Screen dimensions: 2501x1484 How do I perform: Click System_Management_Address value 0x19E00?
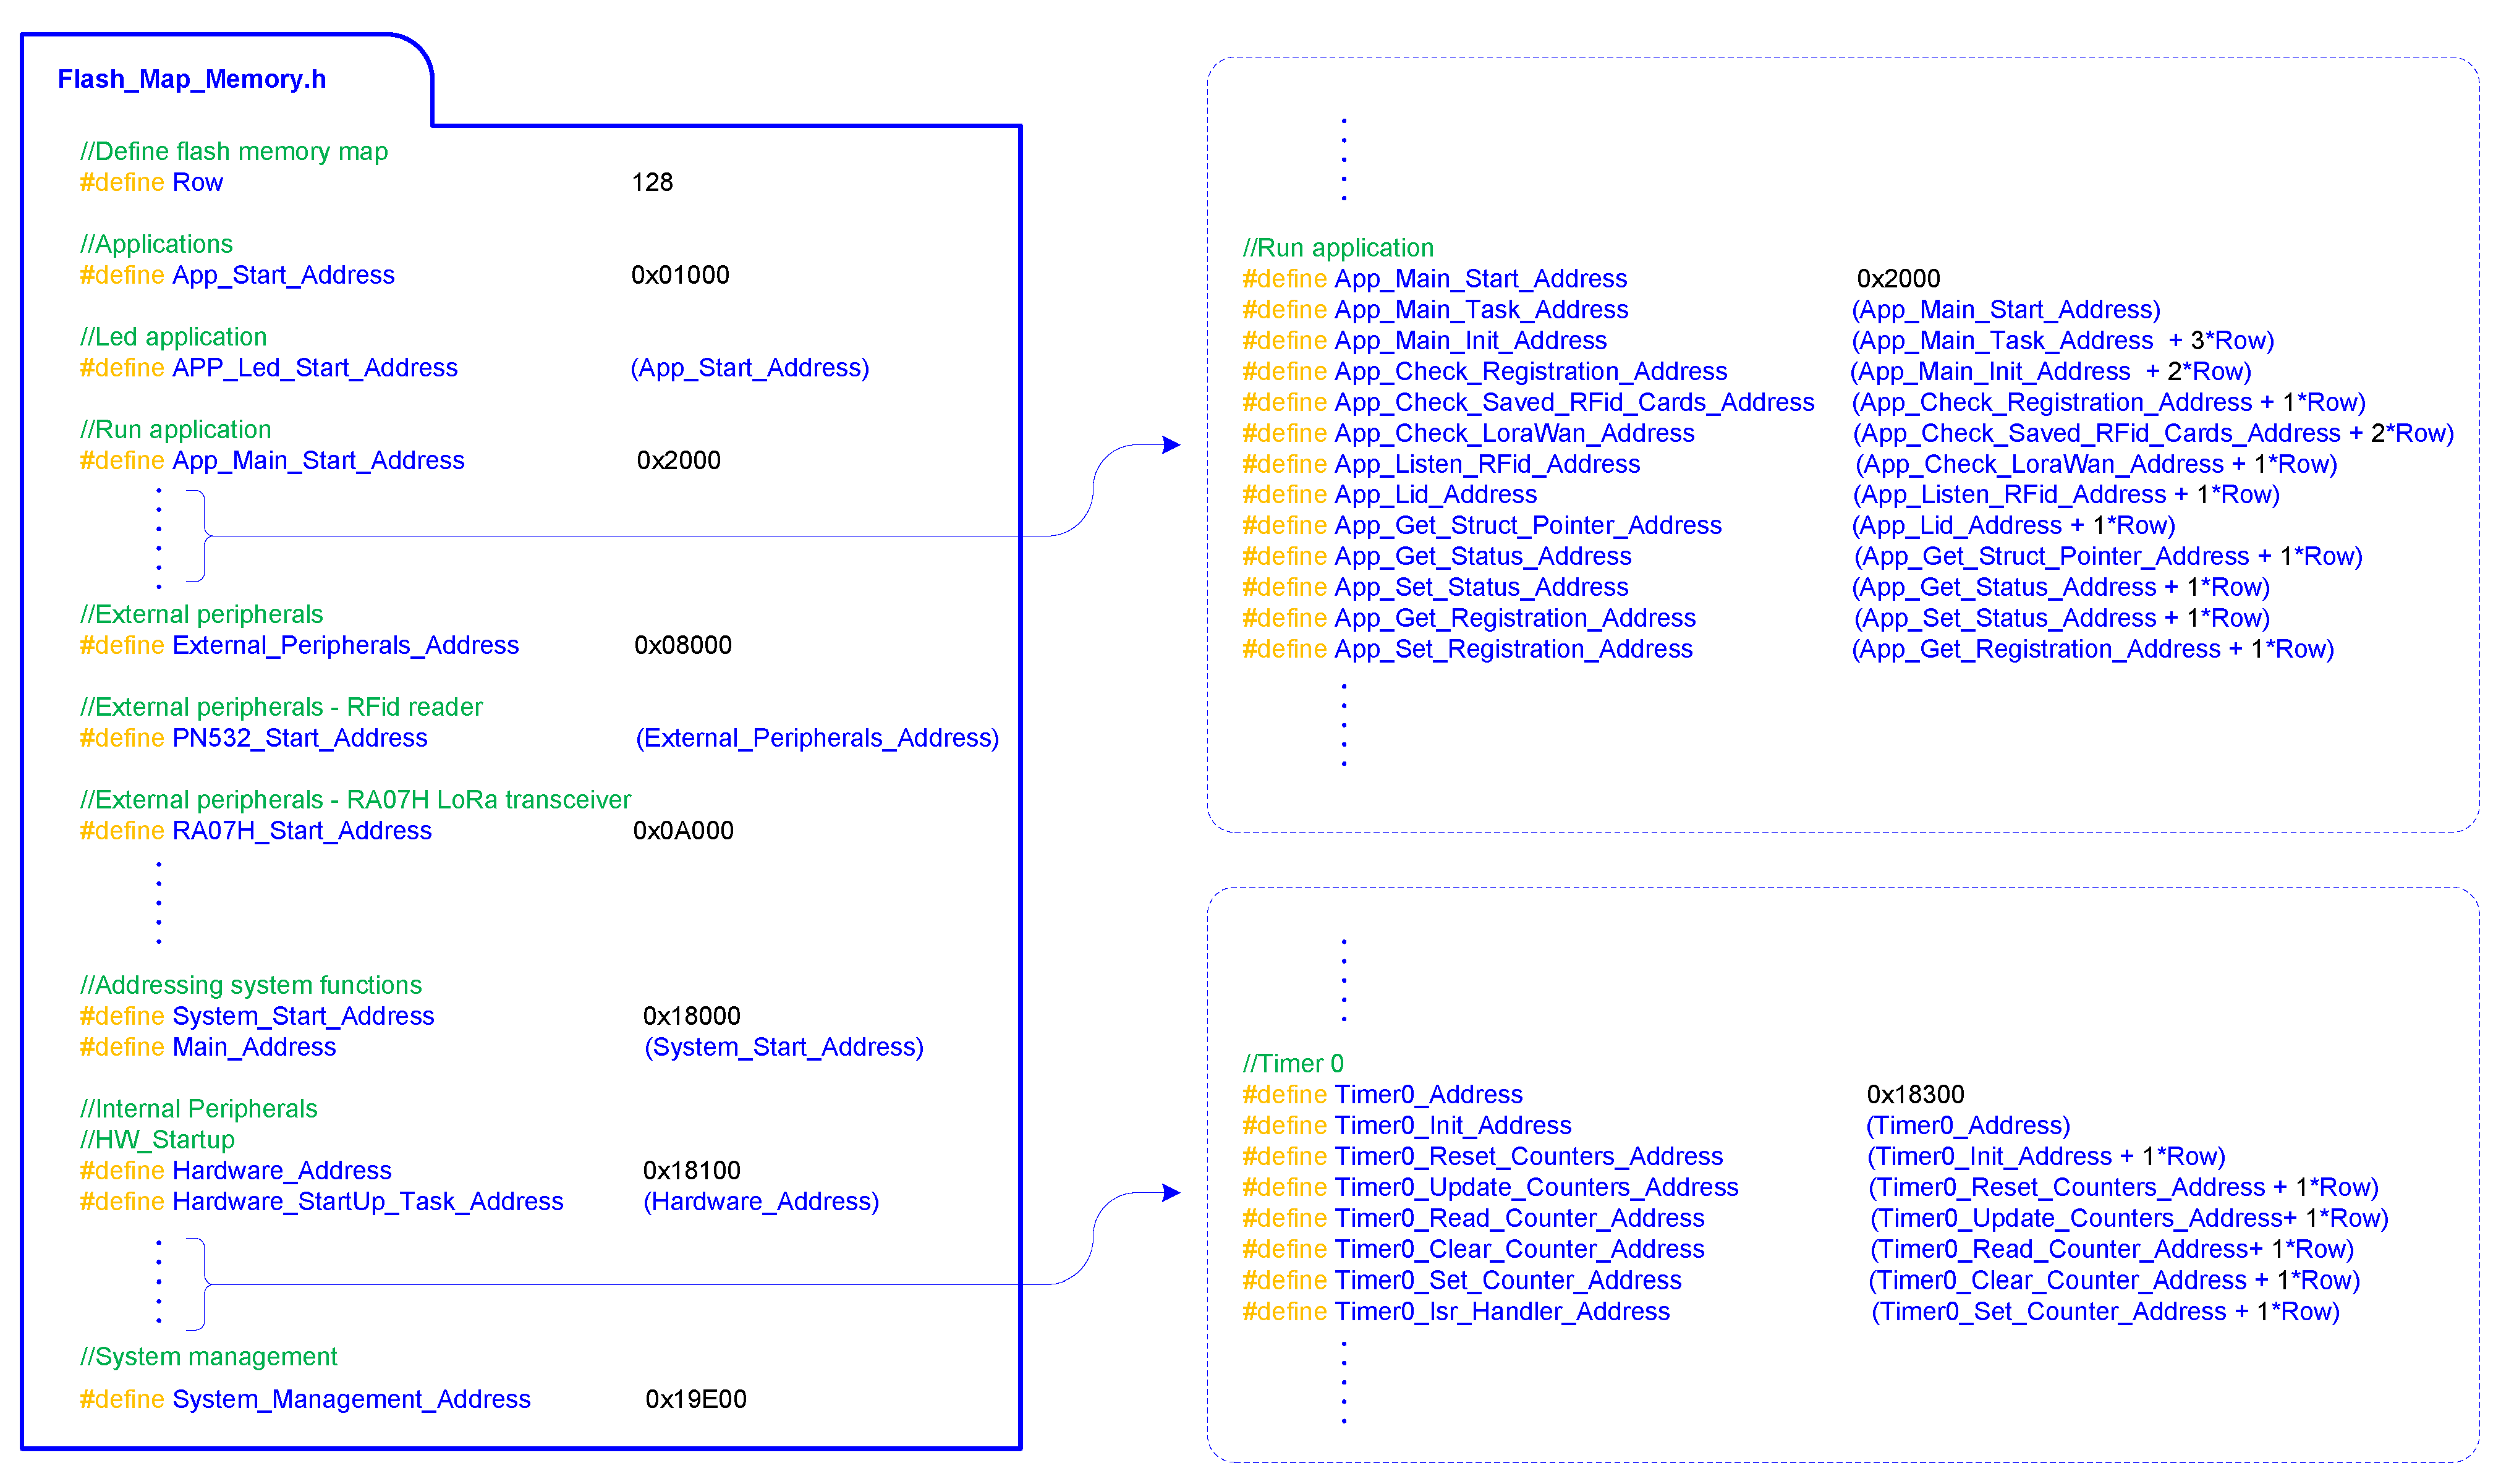[x=696, y=1399]
